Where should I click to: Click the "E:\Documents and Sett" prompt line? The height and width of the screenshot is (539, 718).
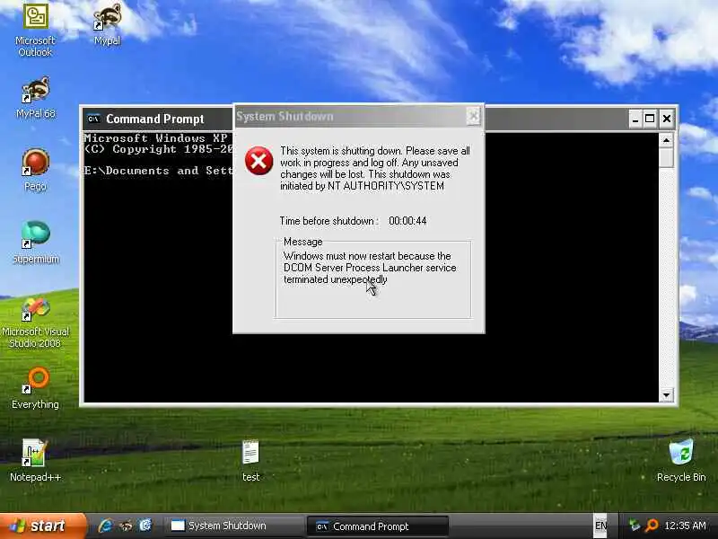[x=159, y=171]
